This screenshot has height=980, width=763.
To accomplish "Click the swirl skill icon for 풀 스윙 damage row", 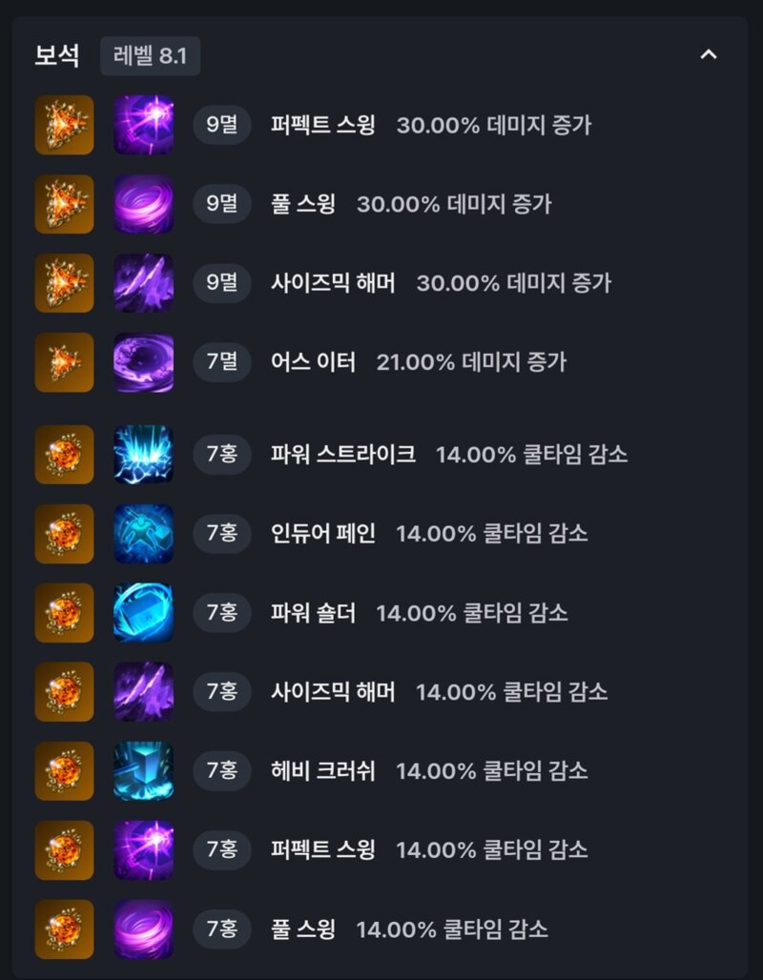I will point(144,204).
